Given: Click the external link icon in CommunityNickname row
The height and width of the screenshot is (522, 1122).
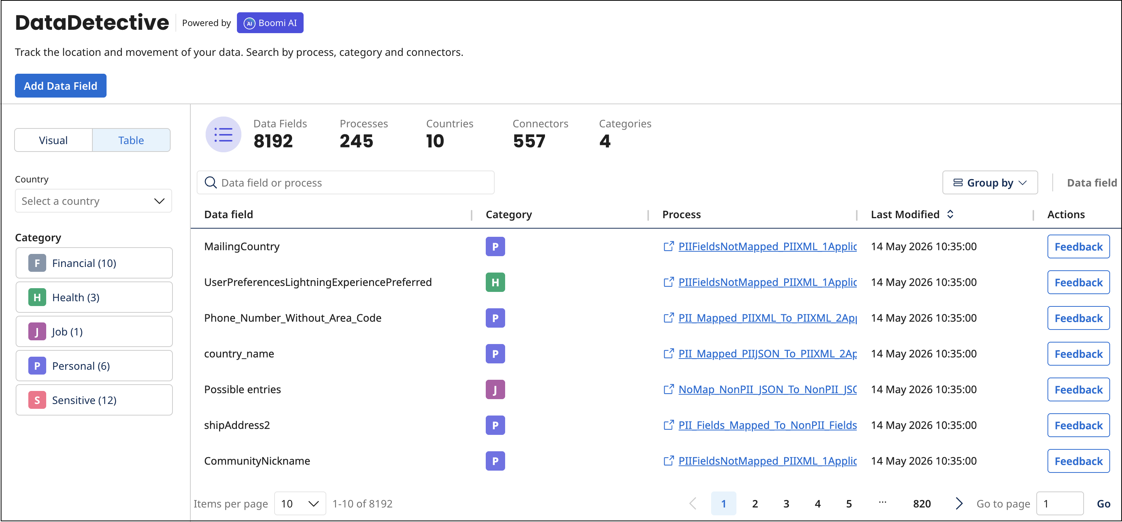Looking at the screenshot, I should point(668,461).
